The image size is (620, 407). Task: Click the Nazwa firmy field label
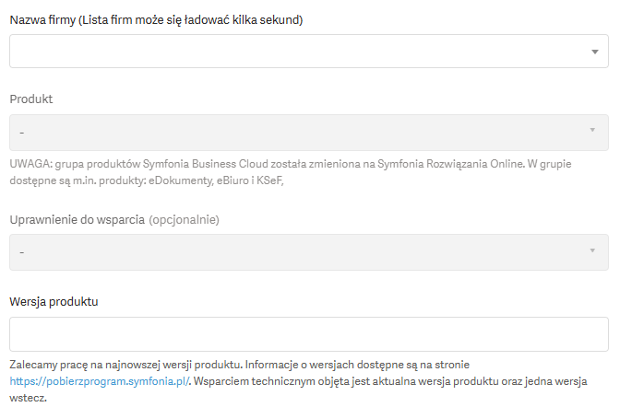[156, 19]
